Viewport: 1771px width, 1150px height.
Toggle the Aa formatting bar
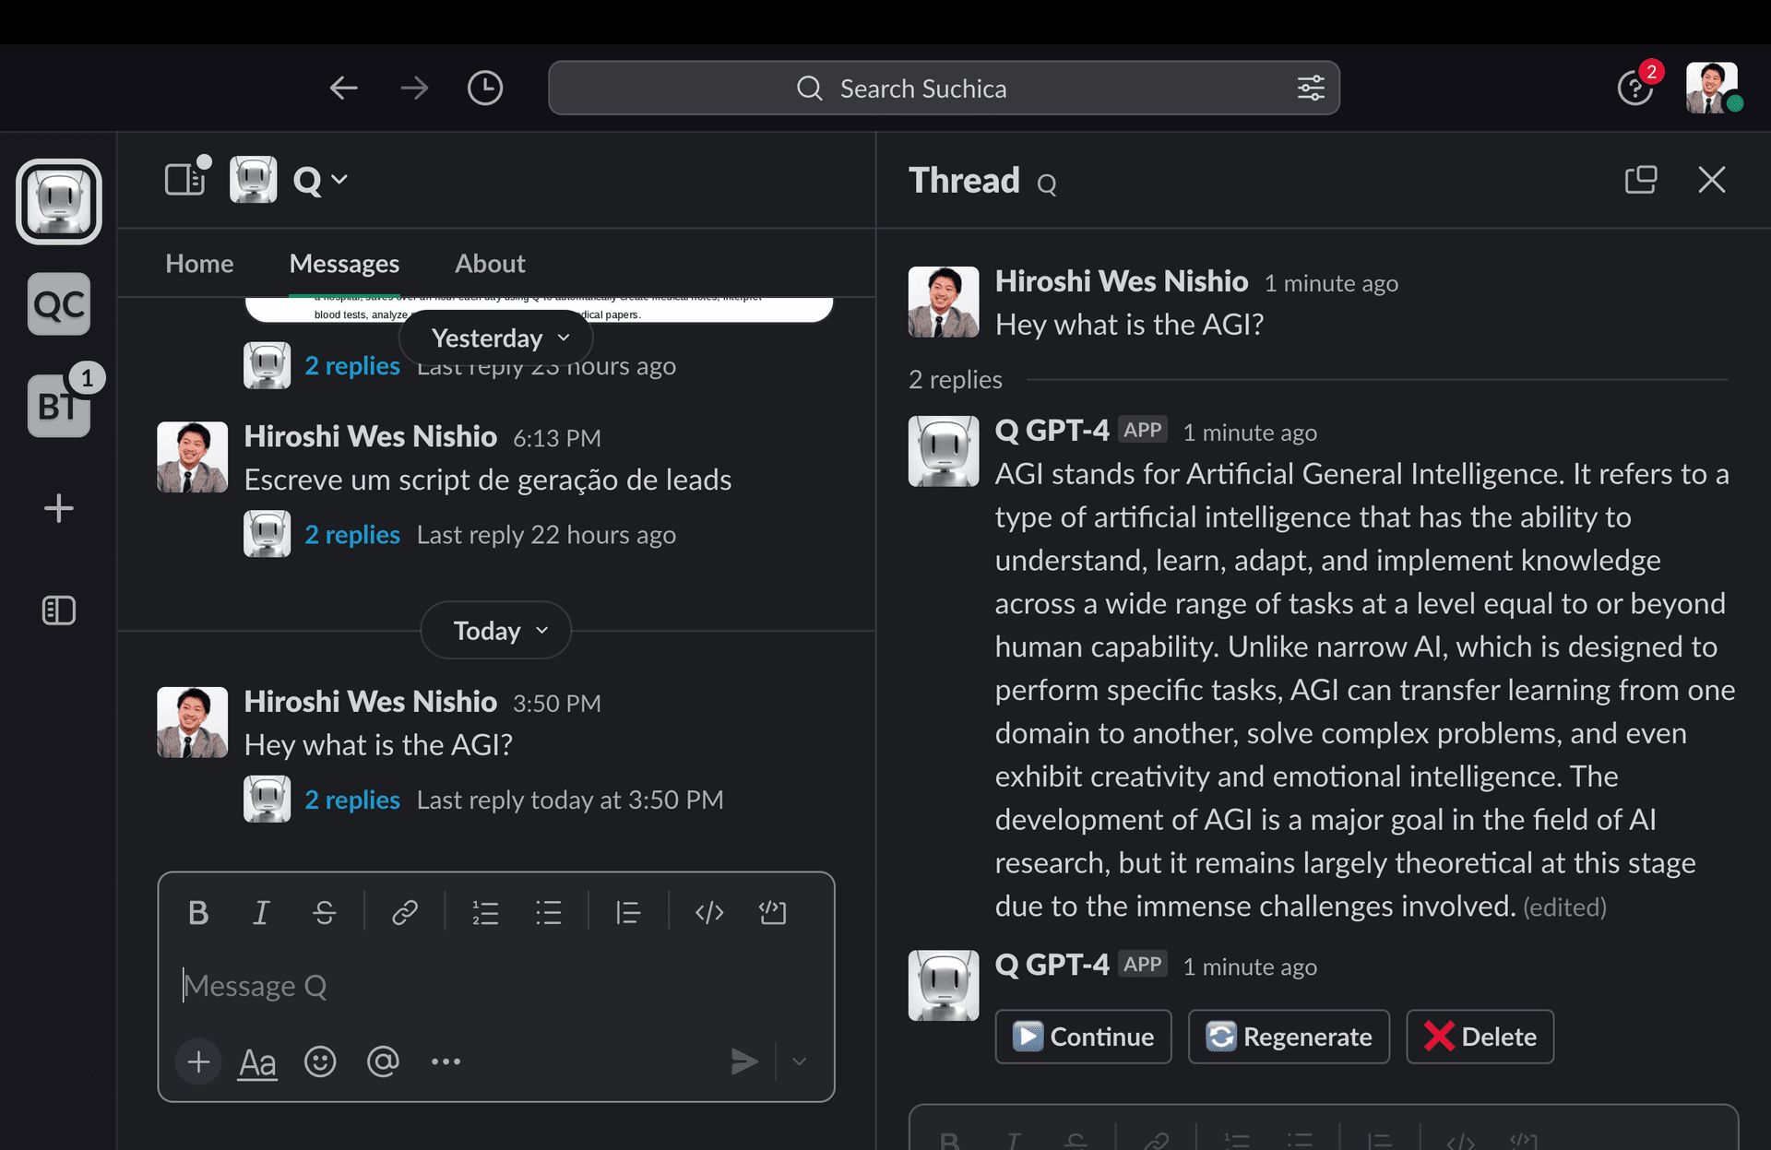pyautogui.click(x=256, y=1061)
